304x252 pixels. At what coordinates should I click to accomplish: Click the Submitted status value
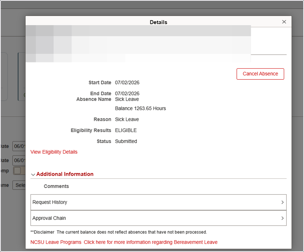click(x=126, y=141)
